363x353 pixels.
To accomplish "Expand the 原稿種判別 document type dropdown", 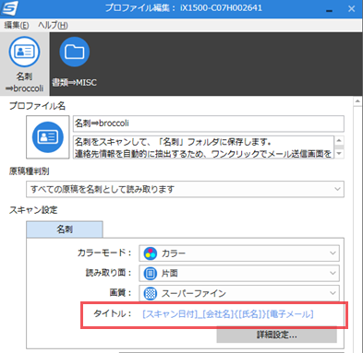I will [185, 189].
